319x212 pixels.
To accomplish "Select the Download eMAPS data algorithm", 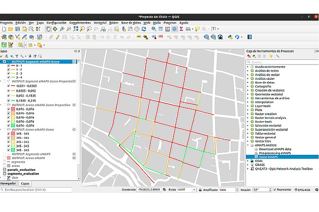I will click(x=275, y=149).
